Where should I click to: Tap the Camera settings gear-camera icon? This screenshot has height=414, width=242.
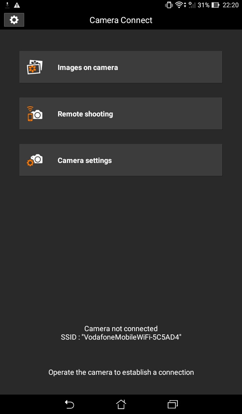coord(35,160)
